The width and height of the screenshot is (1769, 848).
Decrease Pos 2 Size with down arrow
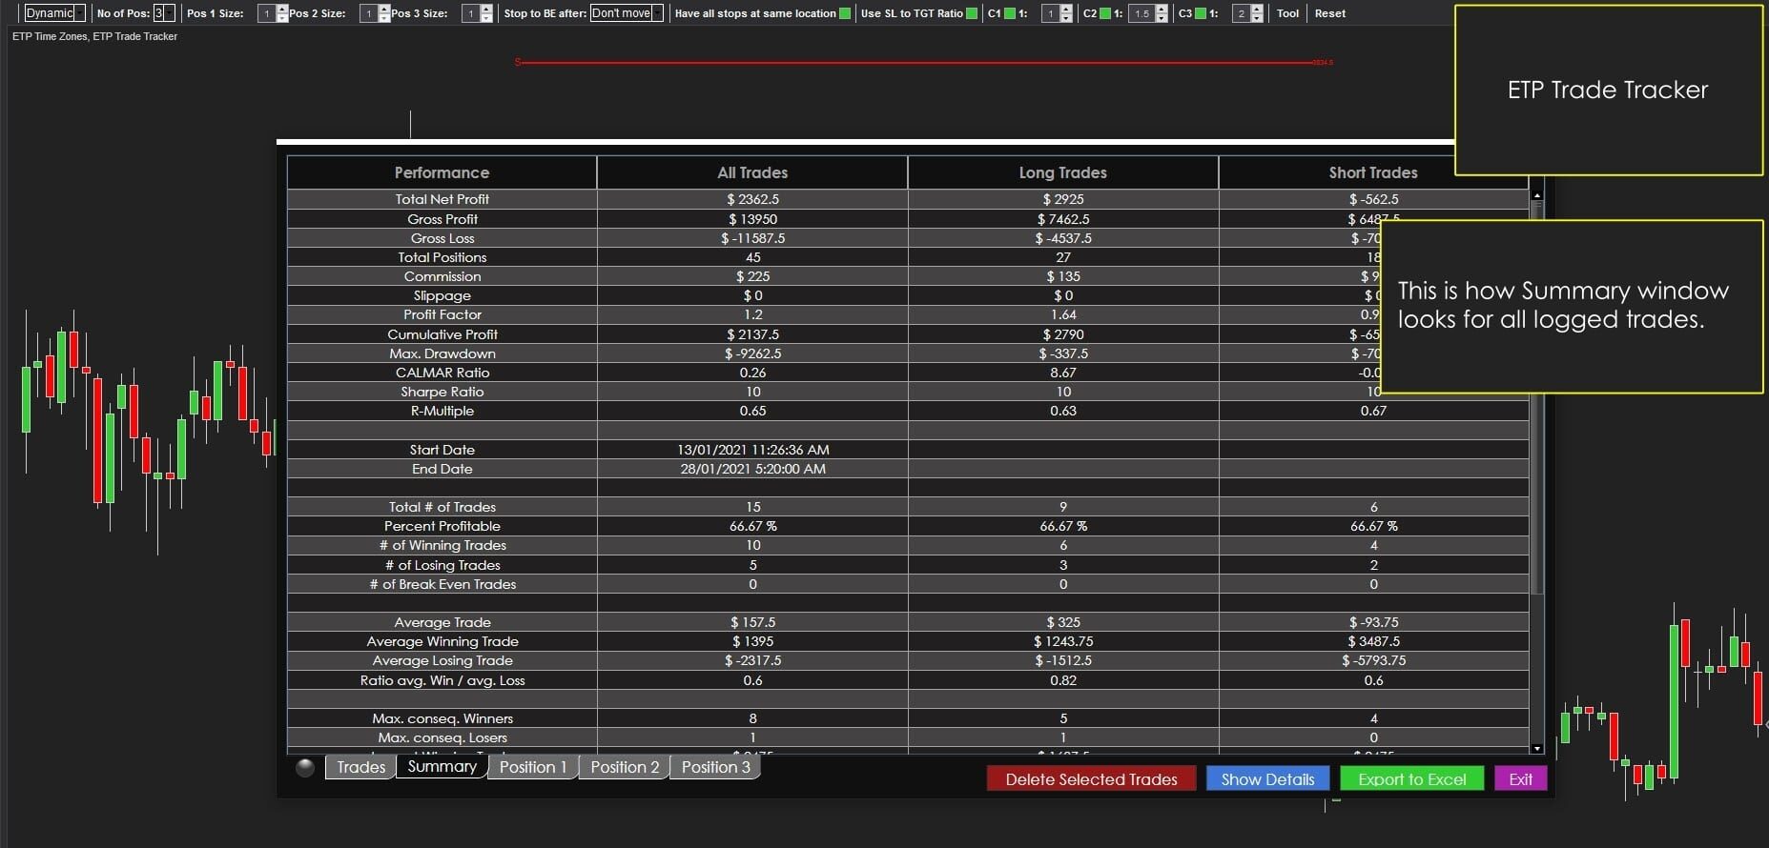[384, 18]
